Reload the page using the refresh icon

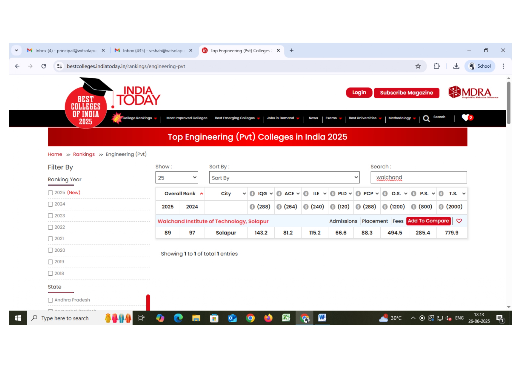point(44,66)
